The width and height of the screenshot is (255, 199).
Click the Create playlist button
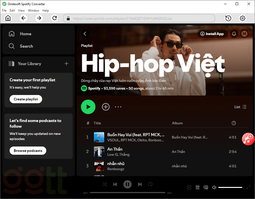[26, 99]
